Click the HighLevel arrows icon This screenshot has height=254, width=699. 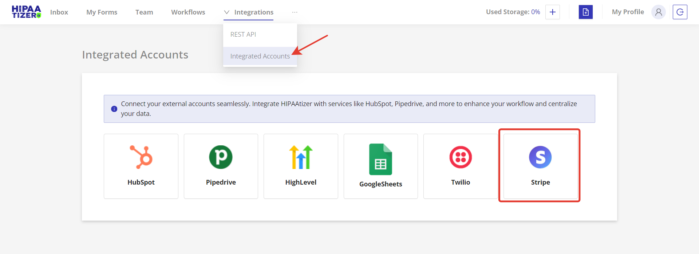(301, 157)
